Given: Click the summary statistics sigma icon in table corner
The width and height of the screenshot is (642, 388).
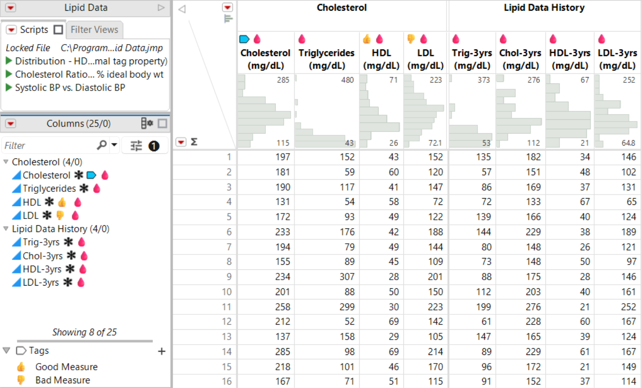Looking at the screenshot, I should tap(194, 142).
